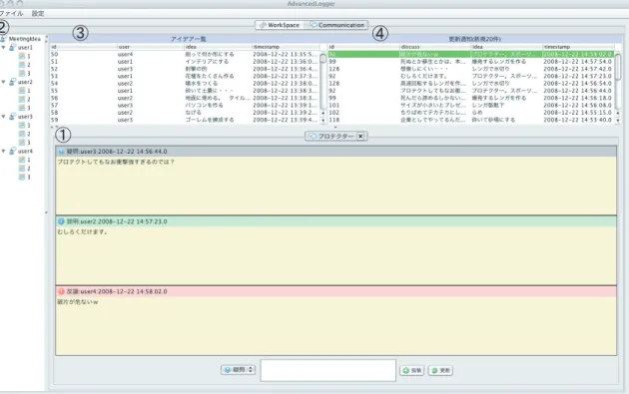Sort idea list by user column header
Screen dimensions: 629x394
tap(151, 47)
